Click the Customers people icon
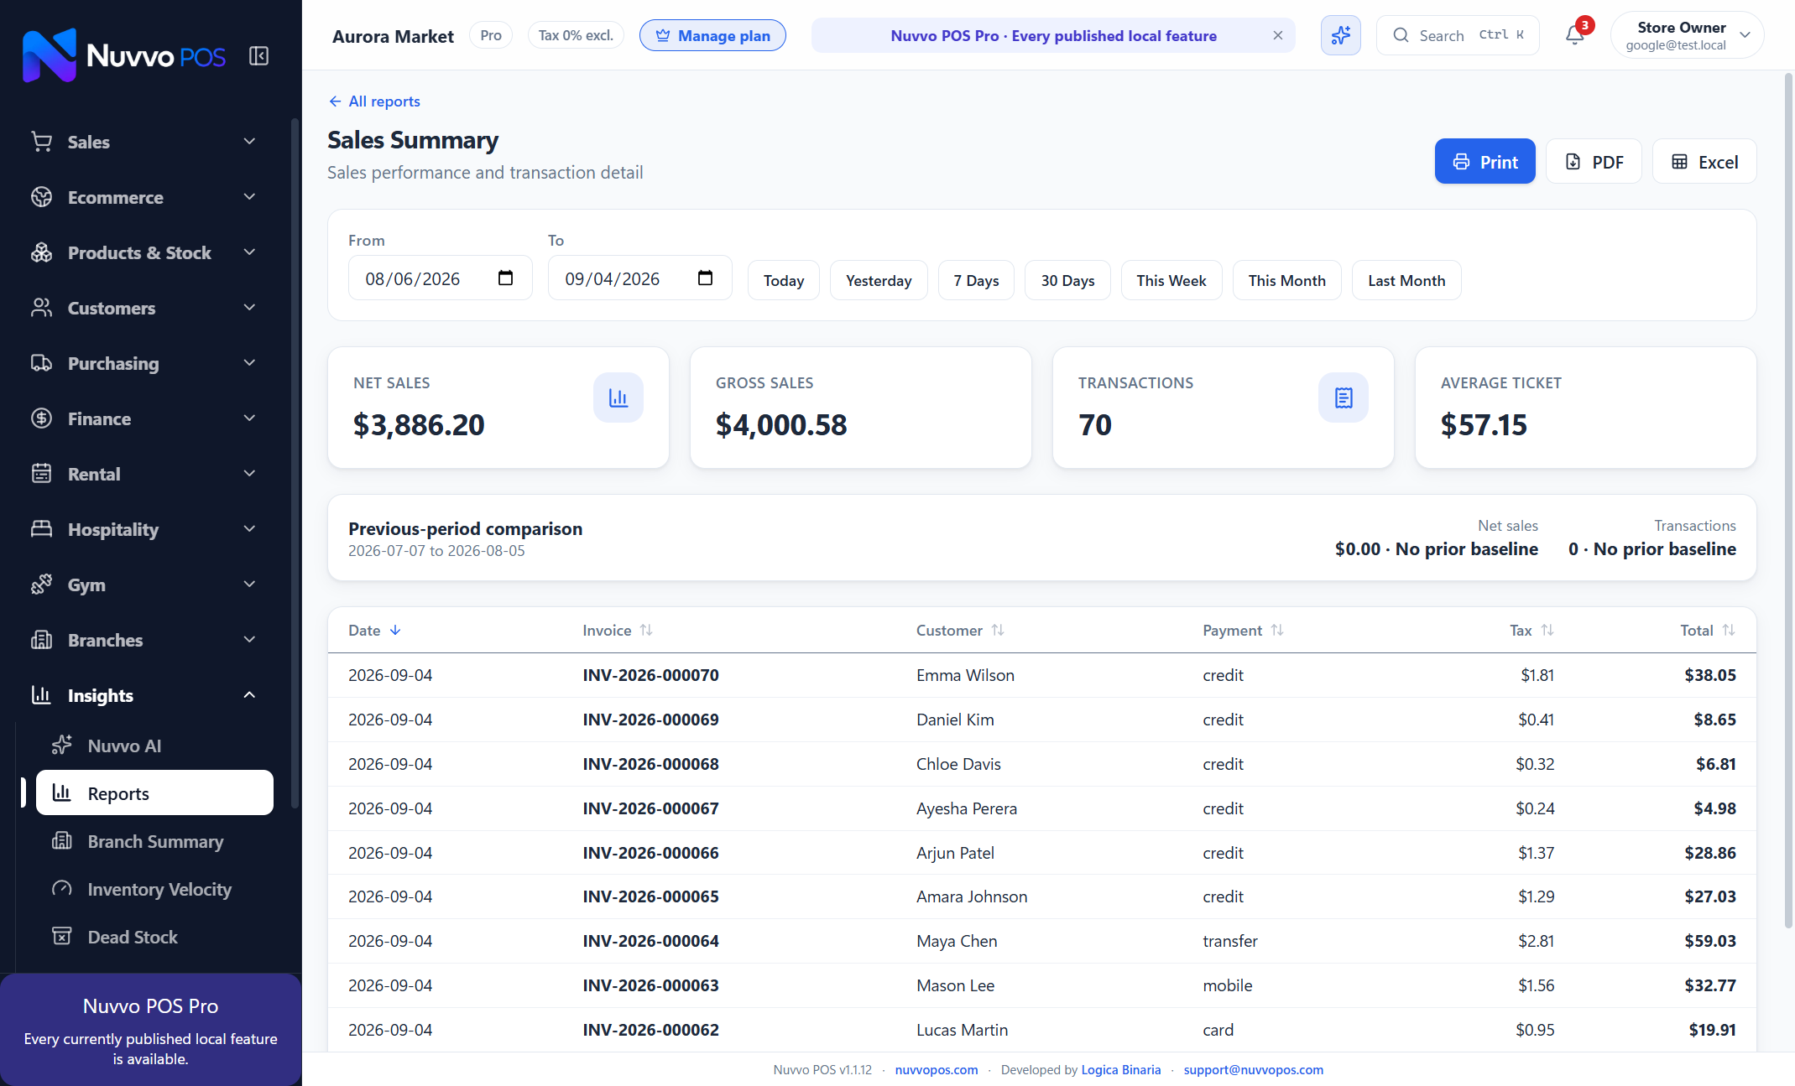Image resolution: width=1795 pixels, height=1086 pixels. (x=41, y=308)
